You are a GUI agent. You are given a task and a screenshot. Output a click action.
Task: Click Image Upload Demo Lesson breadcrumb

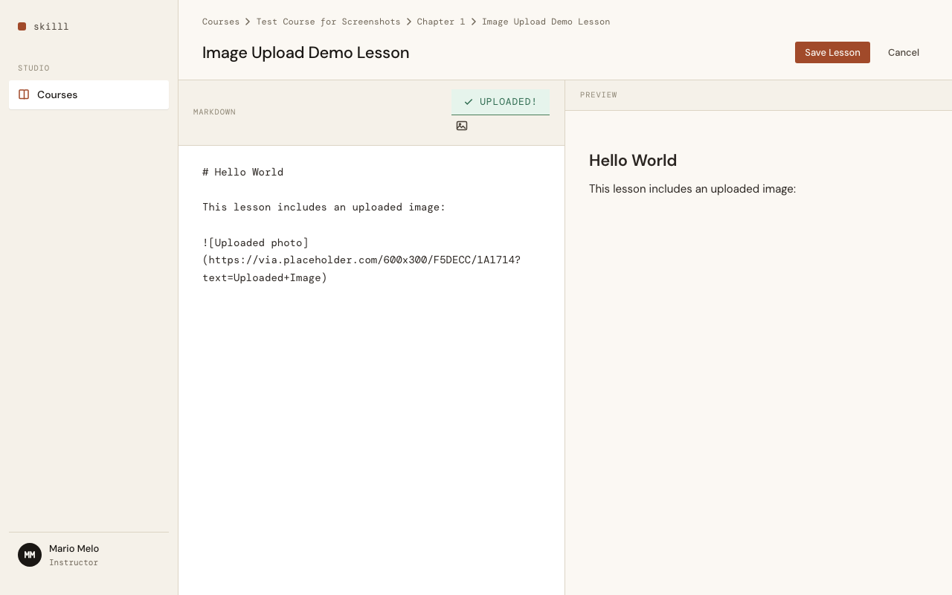[546, 22]
